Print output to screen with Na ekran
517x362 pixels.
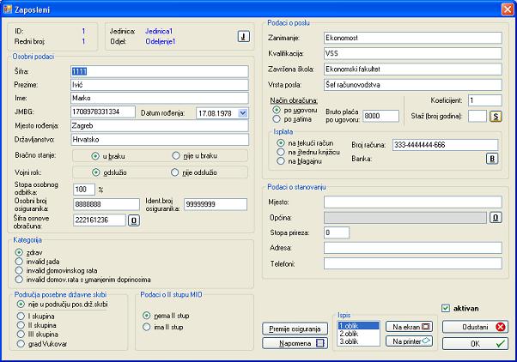tap(408, 327)
